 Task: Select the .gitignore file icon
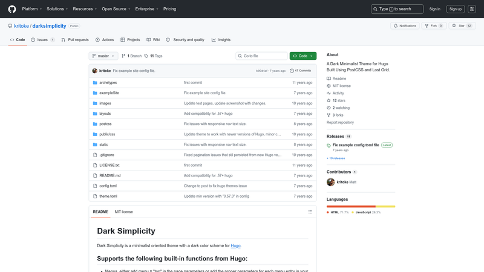95,155
